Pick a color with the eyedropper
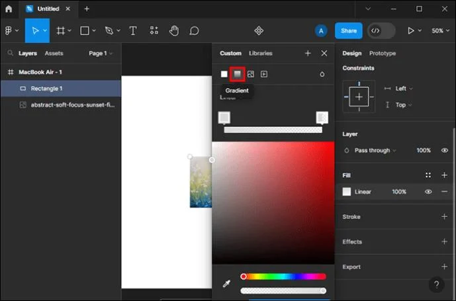Screen dimensions: 456x301 click(x=226, y=283)
